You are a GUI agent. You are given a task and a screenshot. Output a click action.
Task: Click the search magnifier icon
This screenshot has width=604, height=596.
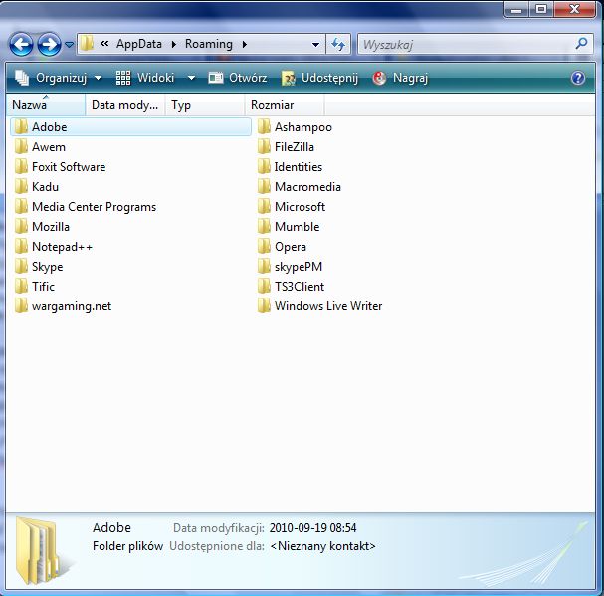click(582, 44)
